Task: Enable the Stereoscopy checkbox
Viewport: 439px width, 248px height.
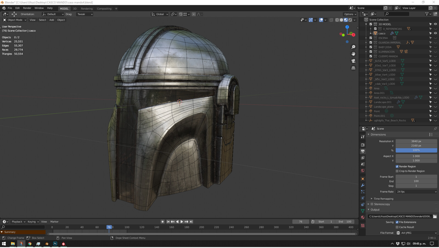Action: click(372, 204)
